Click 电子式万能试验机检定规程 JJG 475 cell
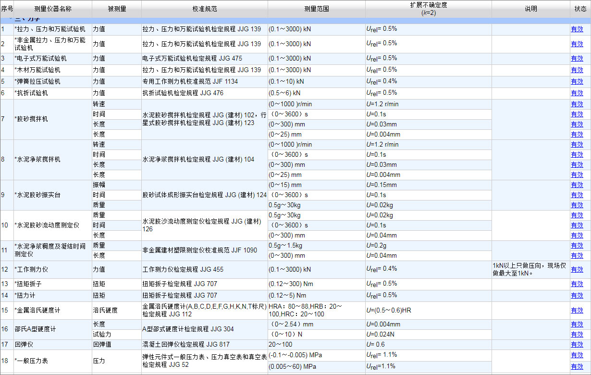The height and width of the screenshot is (375, 591). click(204, 59)
